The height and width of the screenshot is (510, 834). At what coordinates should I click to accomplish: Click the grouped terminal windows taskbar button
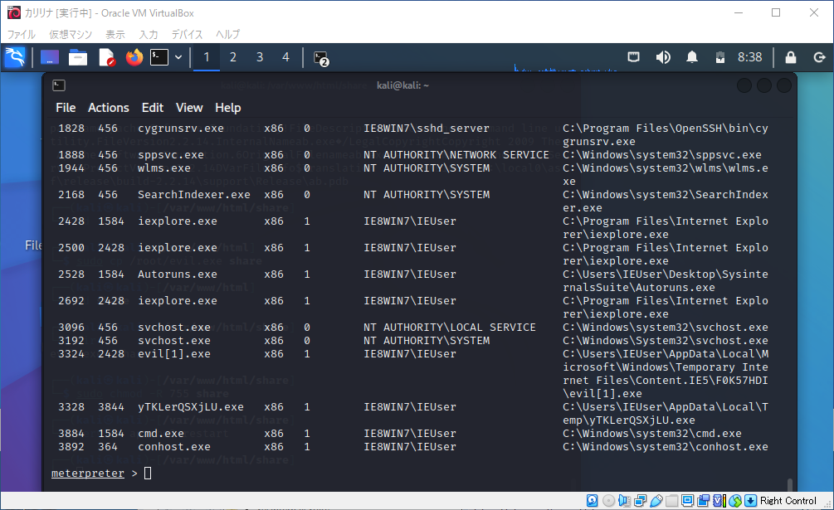tap(321, 58)
